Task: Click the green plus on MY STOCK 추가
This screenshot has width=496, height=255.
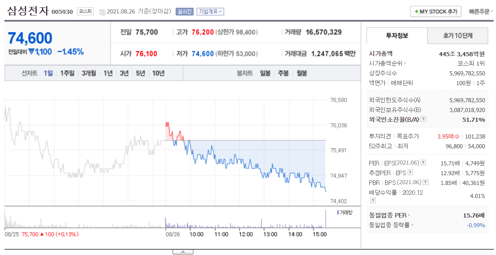Action: click(x=416, y=12)
